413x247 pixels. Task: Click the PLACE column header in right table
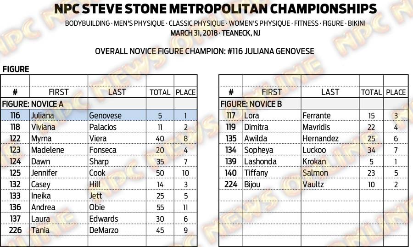pos(396,92)
